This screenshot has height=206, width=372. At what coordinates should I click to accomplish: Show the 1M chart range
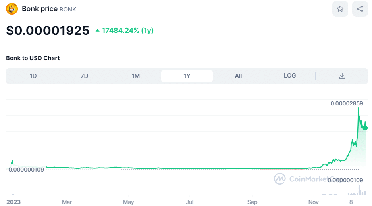click(136, 76)
